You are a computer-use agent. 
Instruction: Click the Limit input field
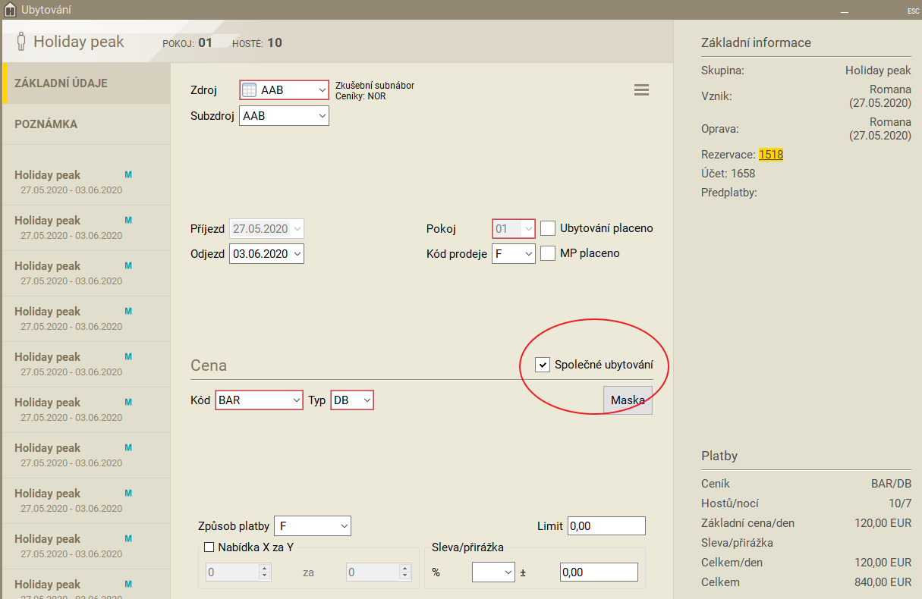606,525
